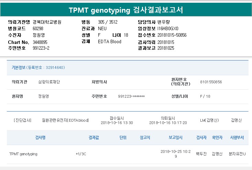Click the 시행부서 column header

click(237, 138)
